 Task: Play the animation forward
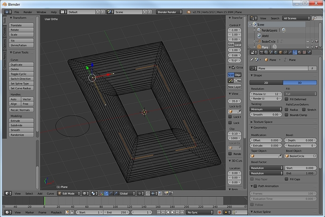(173, 212)
